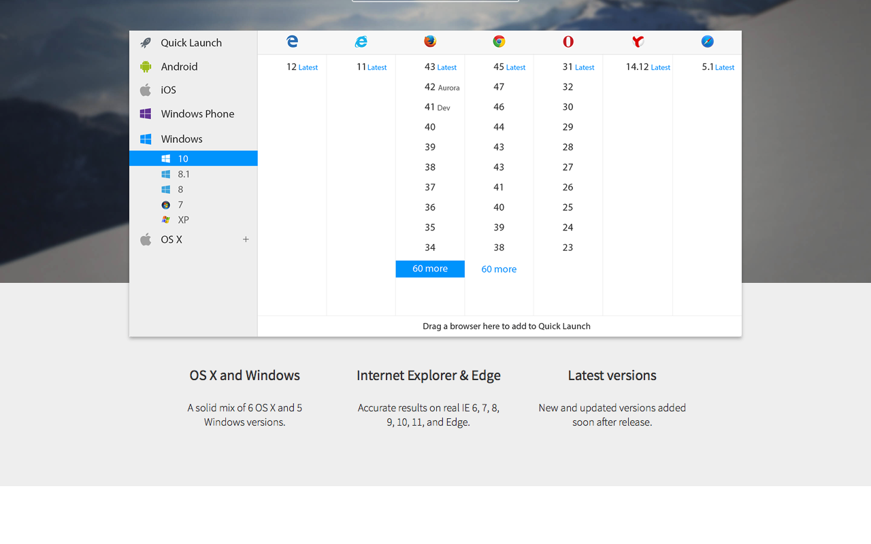Open Opera version 30

click(568, 107)
